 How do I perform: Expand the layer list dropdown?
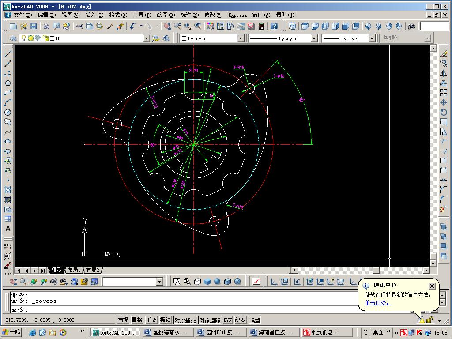[147, 38]
